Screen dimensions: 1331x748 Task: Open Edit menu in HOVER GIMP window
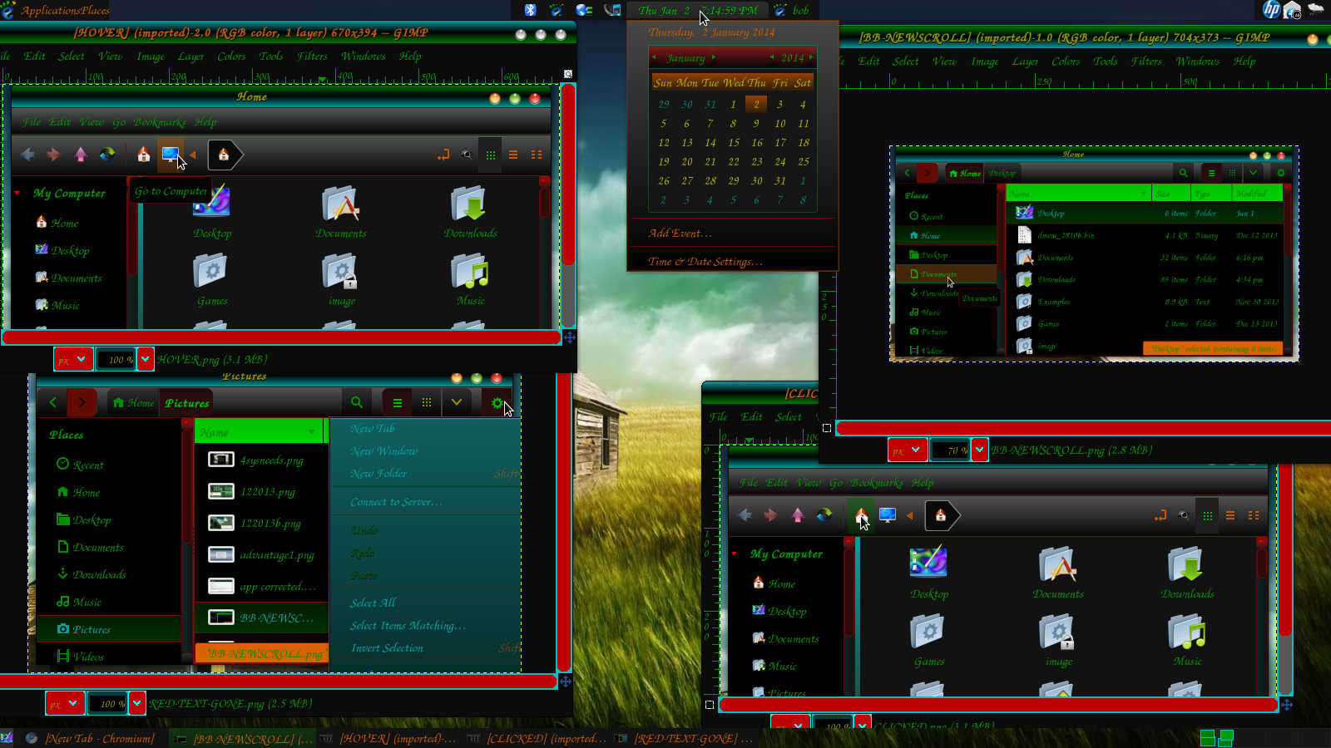(x=35, y=56)
